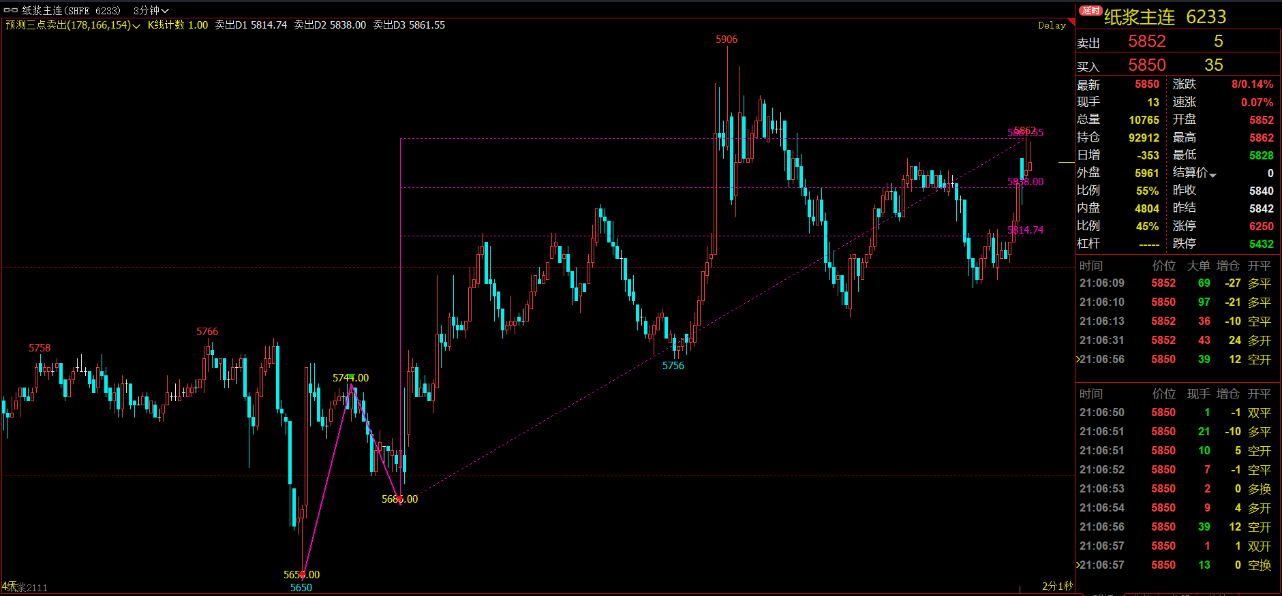Click the 外盘 value 5961
Viewport: 1282px width, 596px height.
point(1147,173)
